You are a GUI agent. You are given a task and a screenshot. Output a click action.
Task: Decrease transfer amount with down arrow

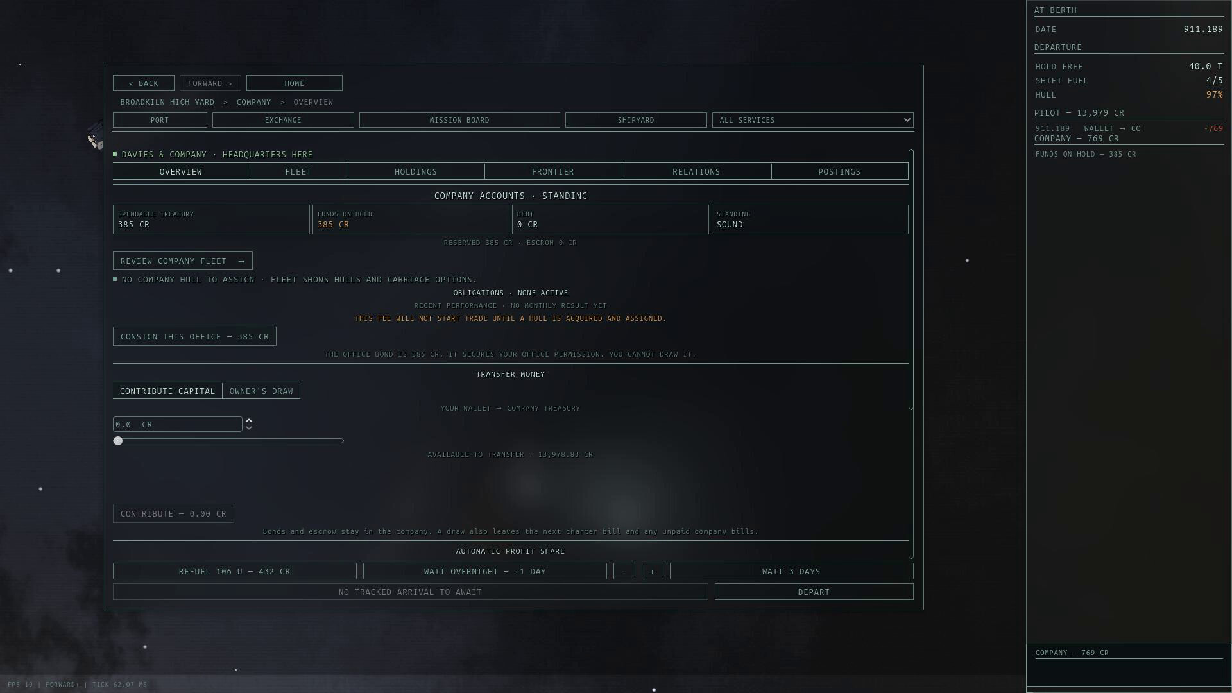[249, 428]
